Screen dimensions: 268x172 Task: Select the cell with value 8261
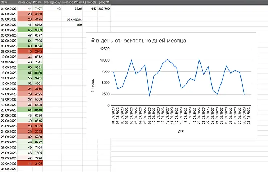coord(38,83)
